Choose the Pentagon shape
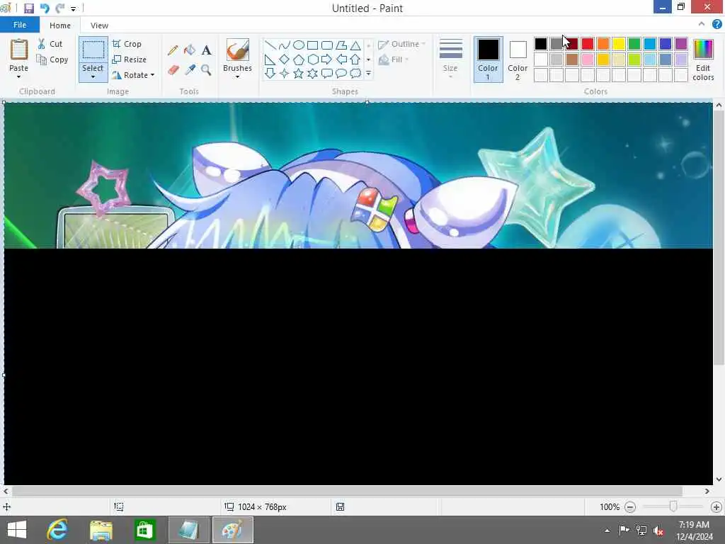This screenshot has height=544, width=725. click(299, 59)
